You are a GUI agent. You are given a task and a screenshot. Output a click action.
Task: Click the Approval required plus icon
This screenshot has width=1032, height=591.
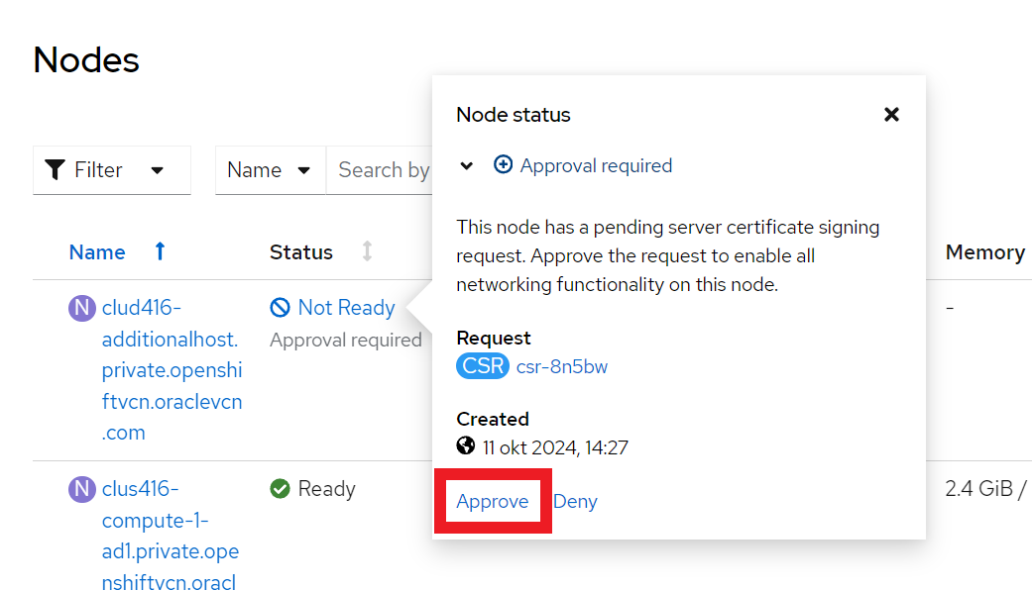503,164
